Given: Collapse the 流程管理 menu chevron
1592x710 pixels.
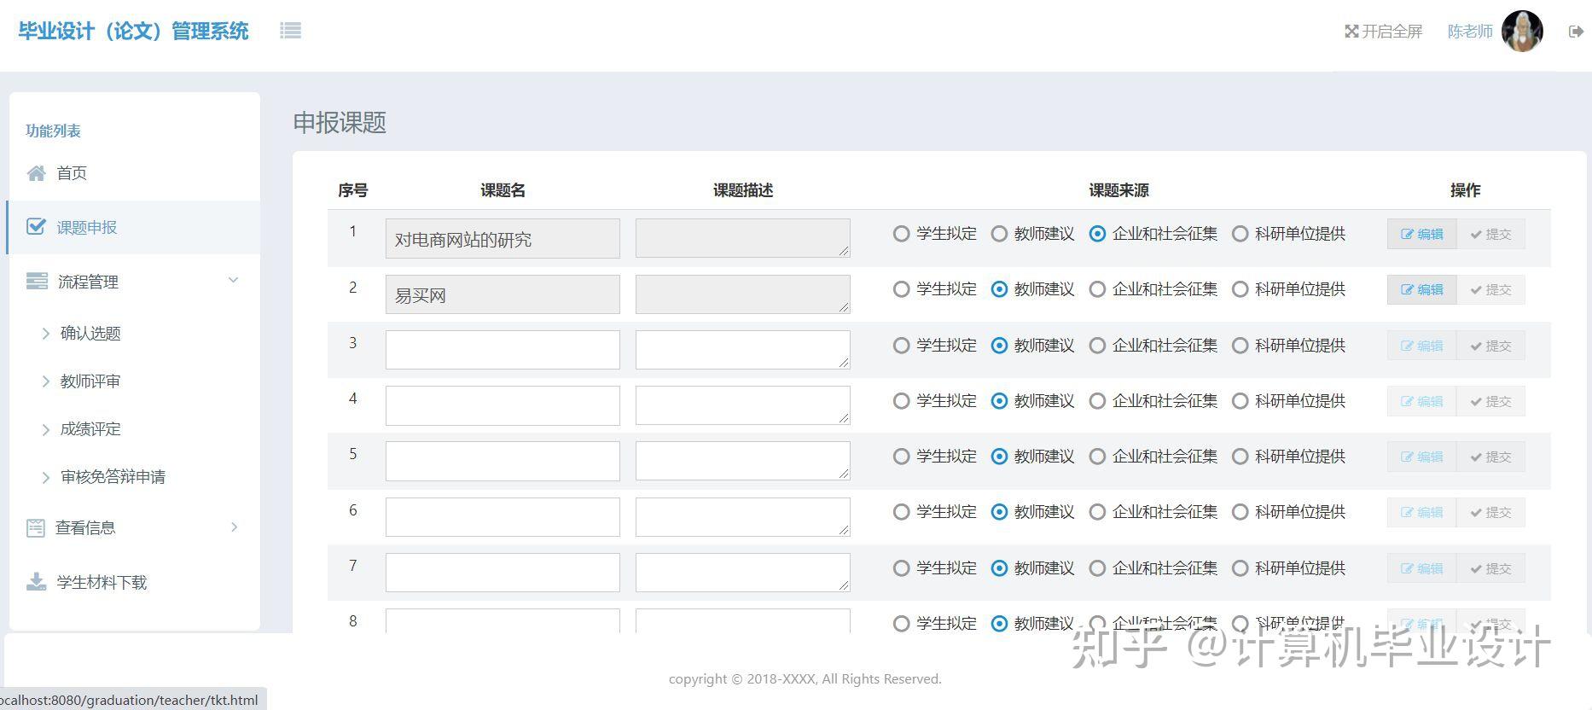Looking at the screenshot, I should pos(233,281).
